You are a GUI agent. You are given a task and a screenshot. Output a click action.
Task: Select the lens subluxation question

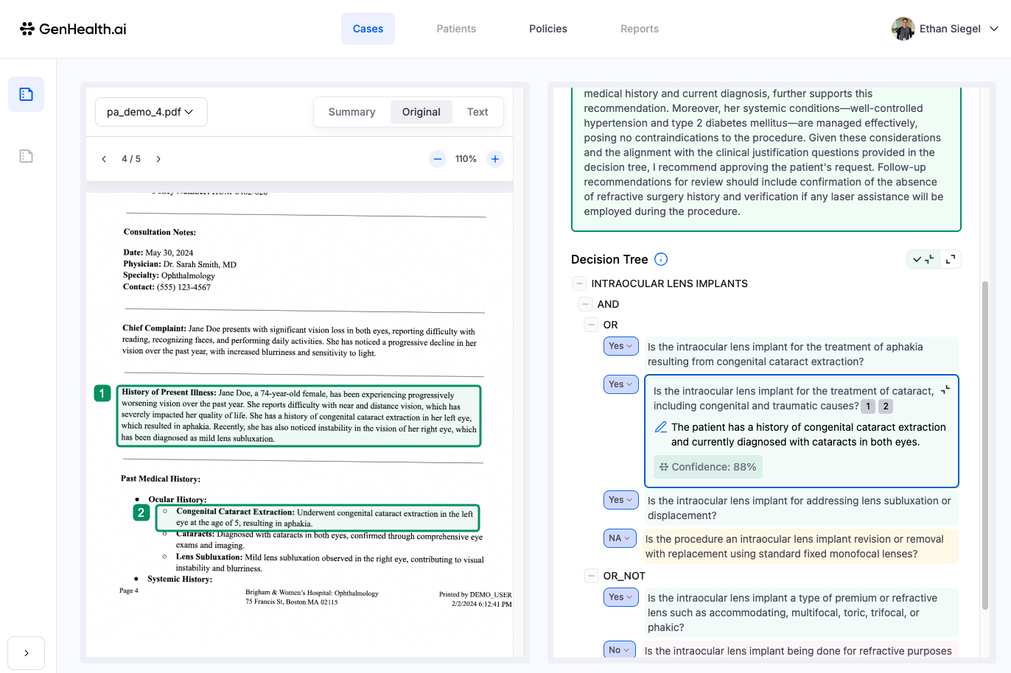(x=800, y=508)
